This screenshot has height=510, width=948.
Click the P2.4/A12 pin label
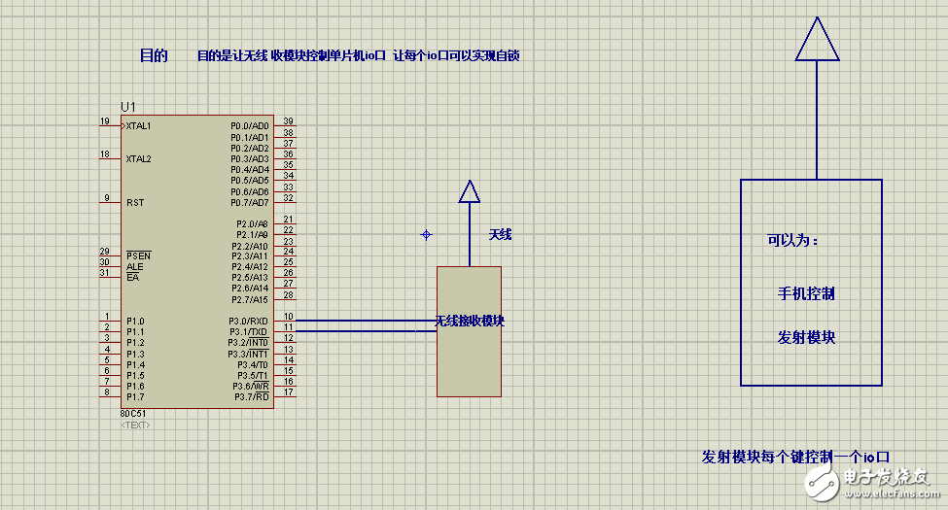[250, 267]
